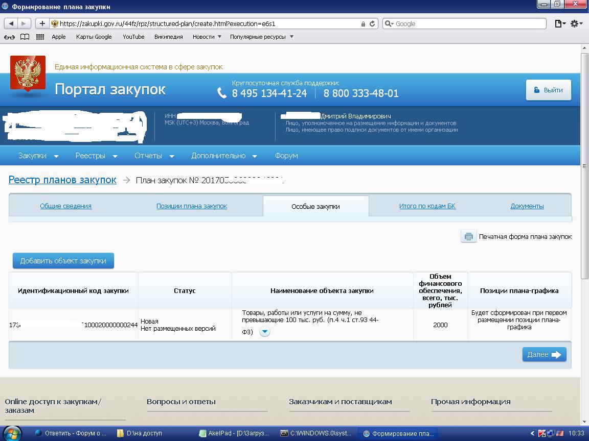The image size is (589, 441).
Task: Switch to Итого по кодам БК tab
Action: pos(427,206)
